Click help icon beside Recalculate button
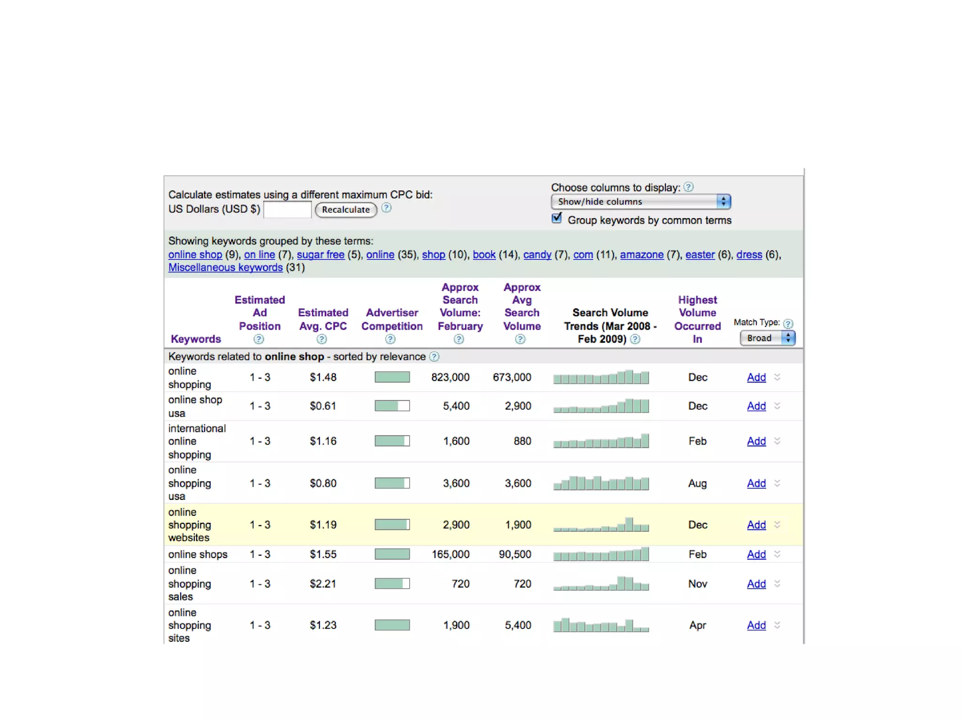This screenshot has width=961, height=721. click(x=386, y=208)
